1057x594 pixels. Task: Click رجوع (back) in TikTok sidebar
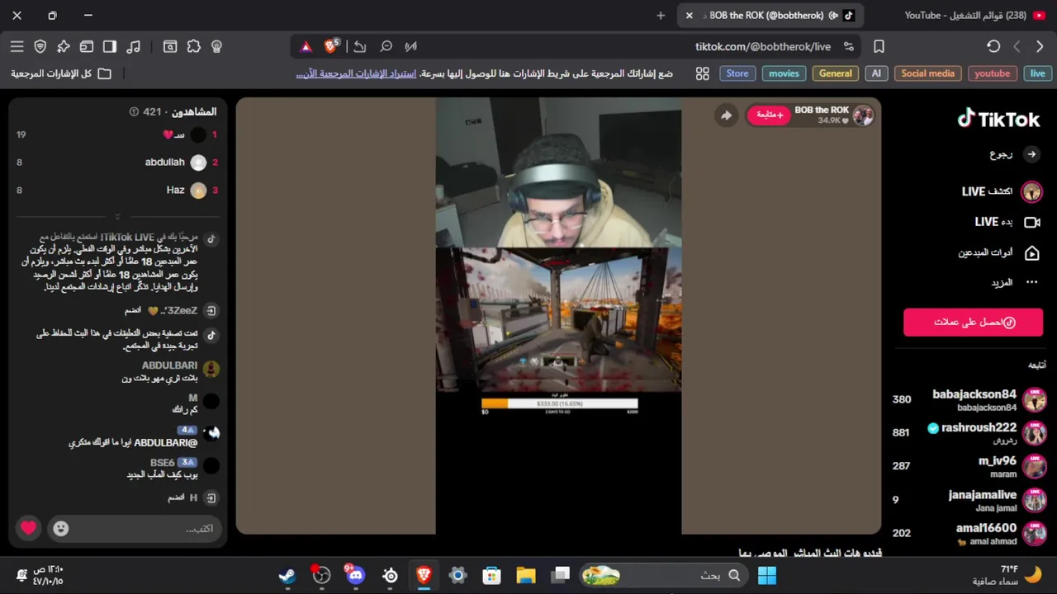point(1014,154)
